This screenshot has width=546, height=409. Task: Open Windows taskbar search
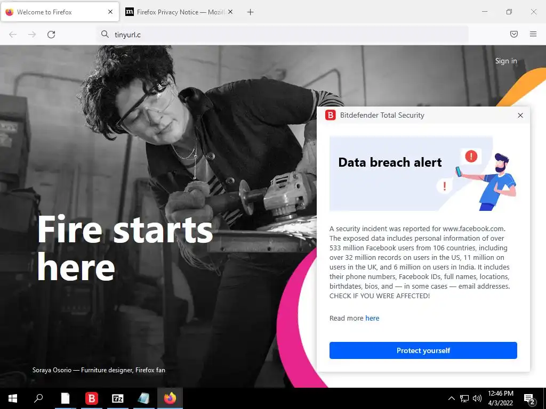tap(38, 398)
